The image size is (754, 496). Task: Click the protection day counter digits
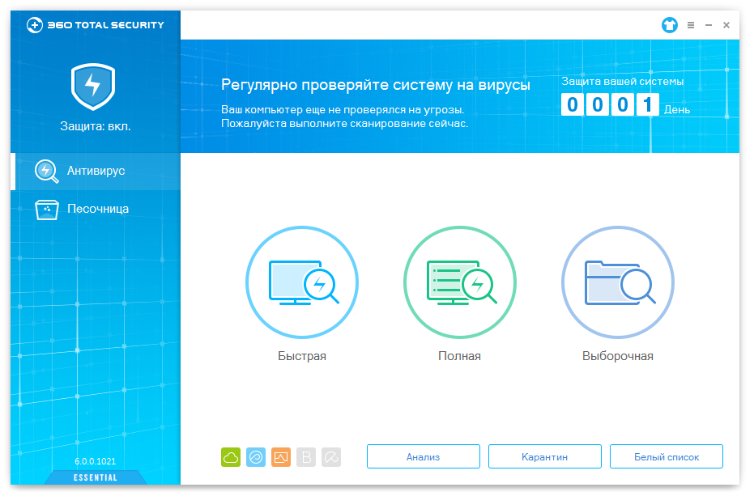(x=610, y=104)
